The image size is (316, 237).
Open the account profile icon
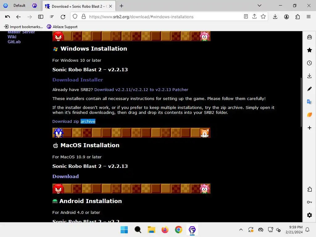pyautogui.click(x=286, y=17)
